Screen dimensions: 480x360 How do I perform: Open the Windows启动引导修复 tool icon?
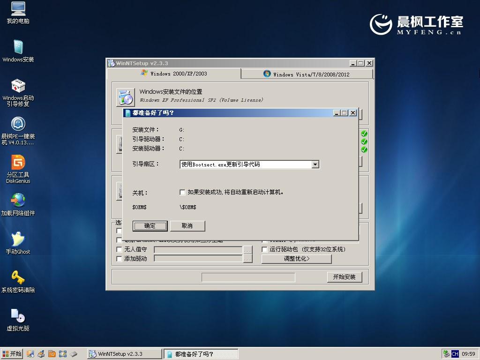tap(18, 86)
